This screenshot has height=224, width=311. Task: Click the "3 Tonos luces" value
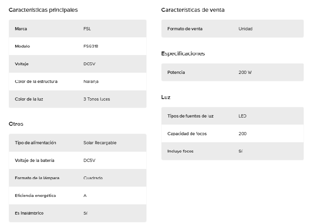96,99
